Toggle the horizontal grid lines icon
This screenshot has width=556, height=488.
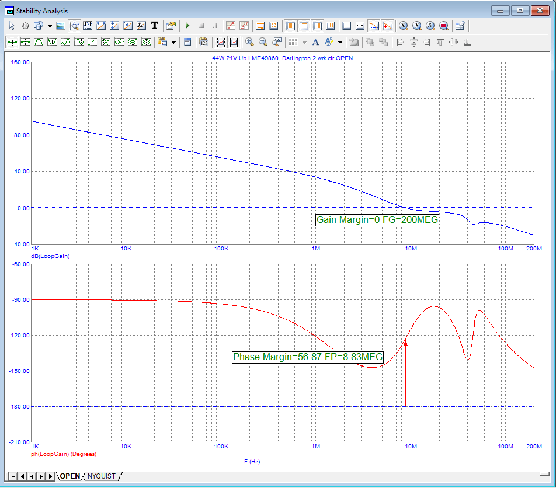tap(304, 26)
